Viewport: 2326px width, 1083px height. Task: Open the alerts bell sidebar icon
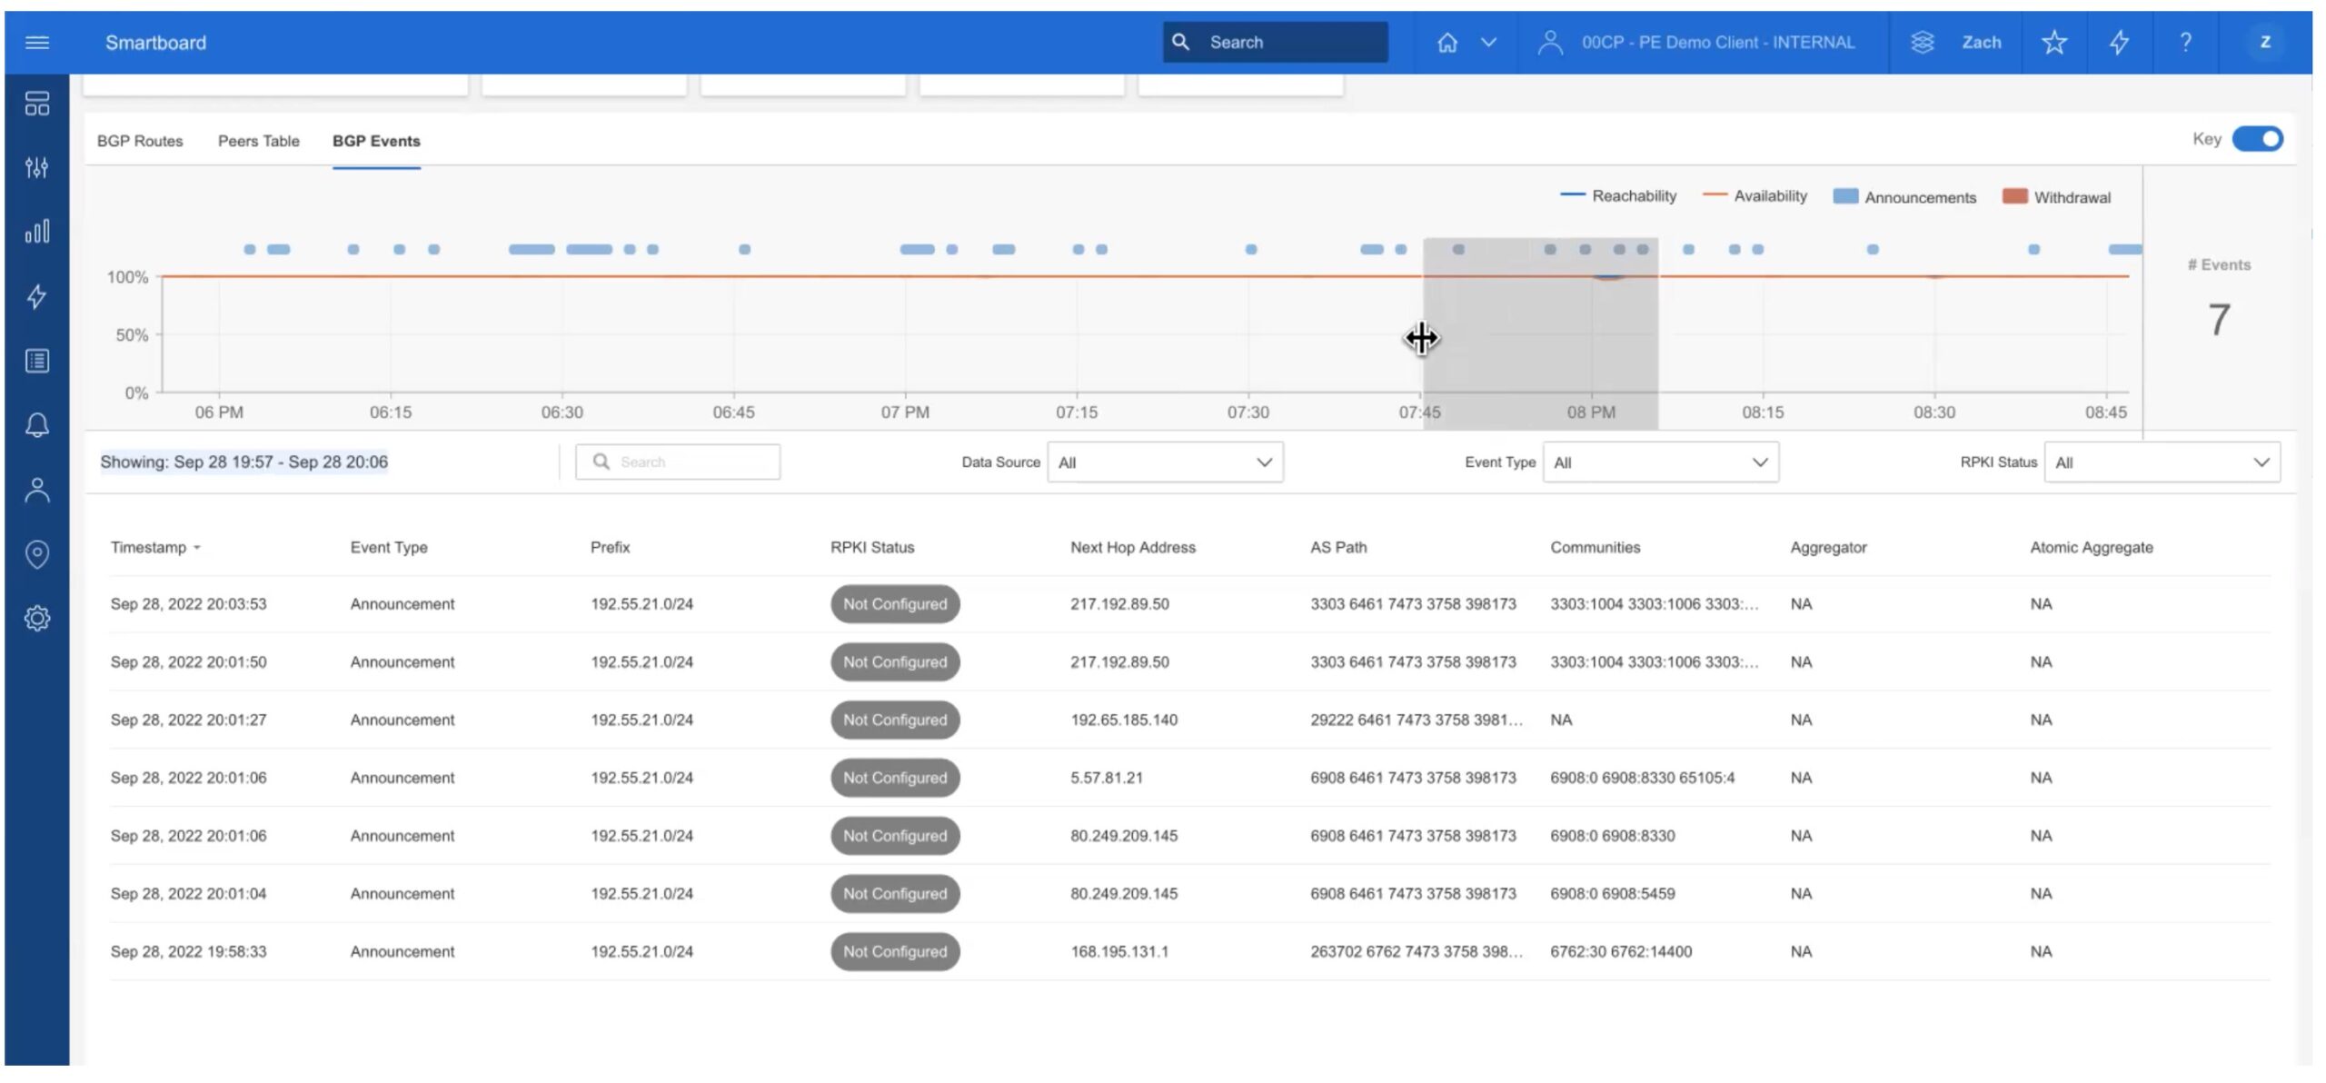pyautogui.click(x=37, y=425)
